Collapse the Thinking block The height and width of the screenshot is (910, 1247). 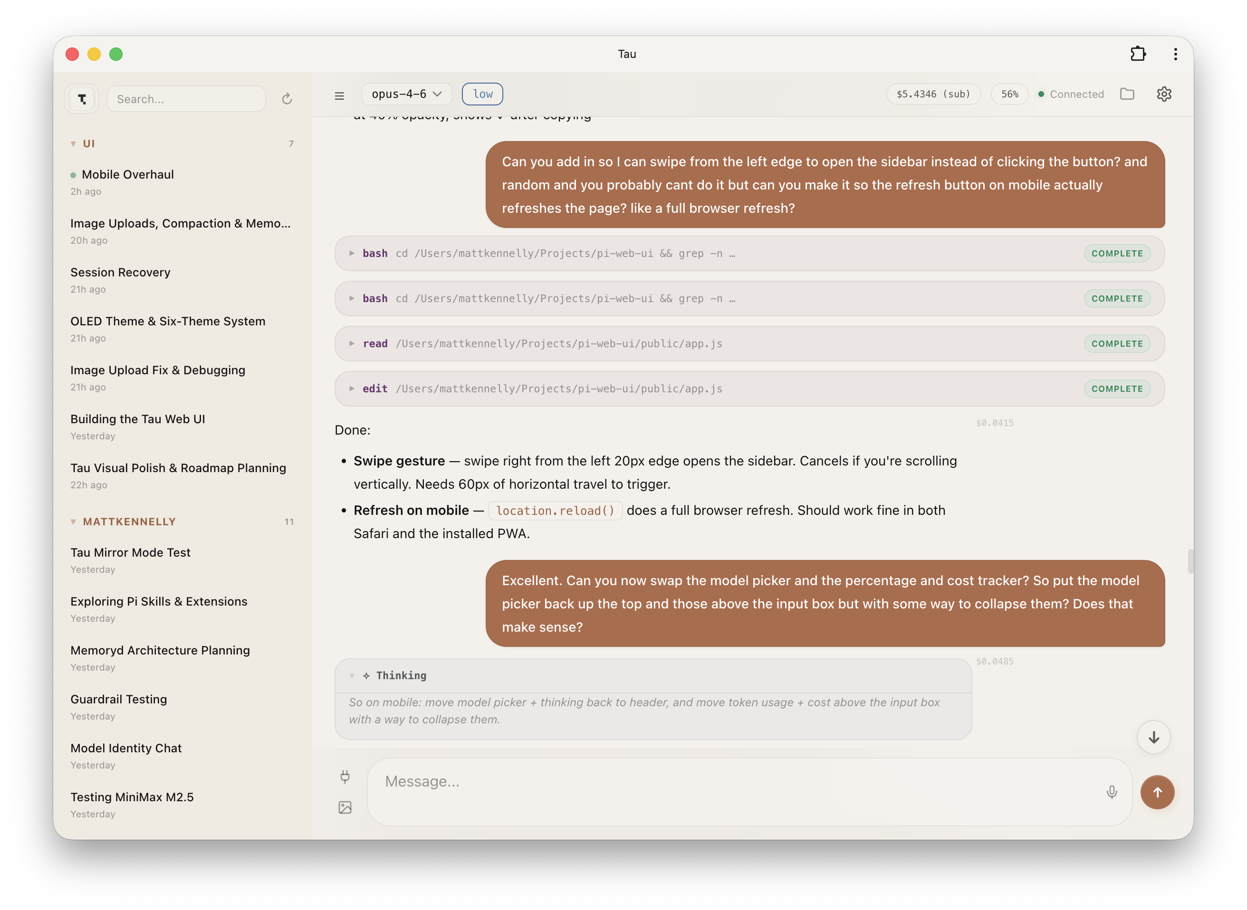click(x=653, y=676)
